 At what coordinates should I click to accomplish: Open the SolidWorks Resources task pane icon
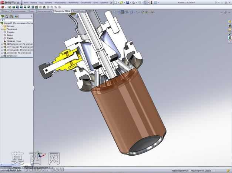pos(230,22)
